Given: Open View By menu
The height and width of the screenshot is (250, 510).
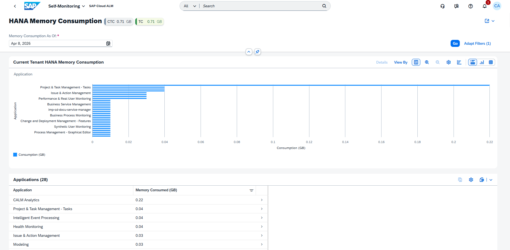Looking at the screenshot, I should [x=400, y=62].
